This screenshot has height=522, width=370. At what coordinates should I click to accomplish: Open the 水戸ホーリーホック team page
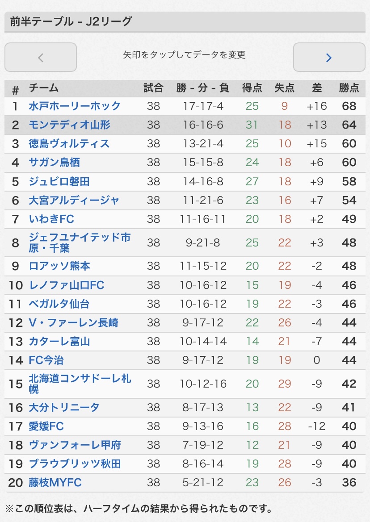tap(75, 106)
